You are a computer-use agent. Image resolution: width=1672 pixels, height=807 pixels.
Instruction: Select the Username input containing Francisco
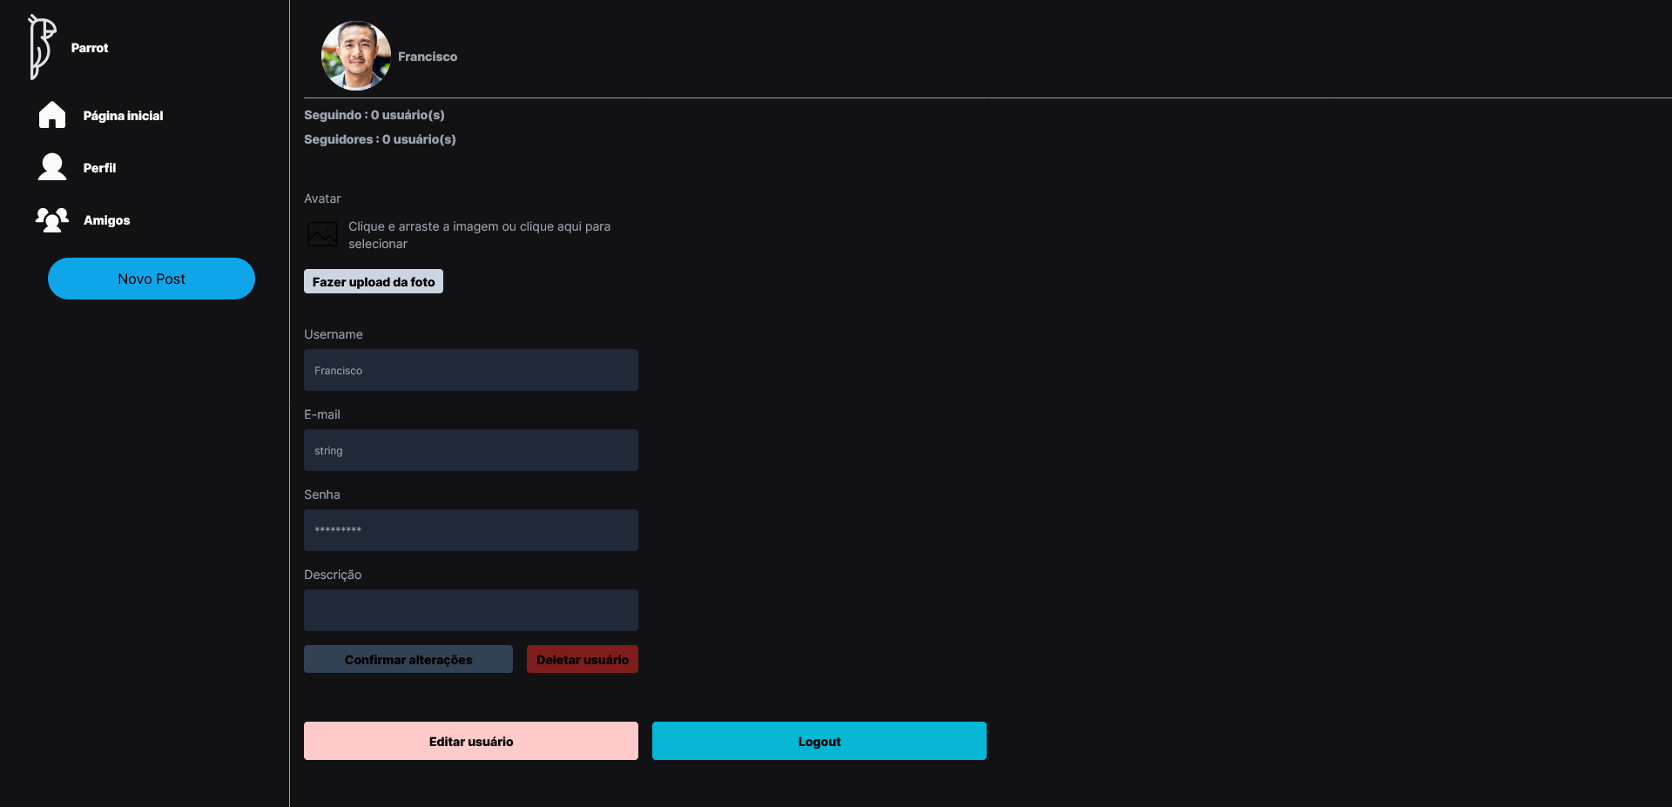tap(470, 370)
